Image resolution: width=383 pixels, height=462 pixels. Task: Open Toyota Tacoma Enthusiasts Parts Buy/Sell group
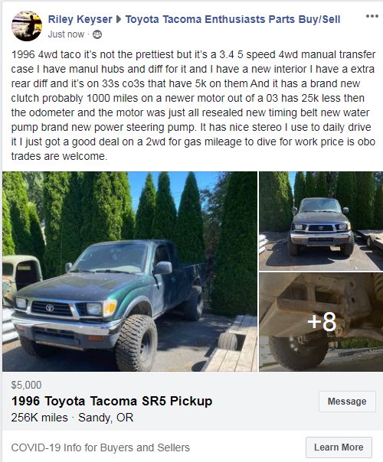[233, 19]
